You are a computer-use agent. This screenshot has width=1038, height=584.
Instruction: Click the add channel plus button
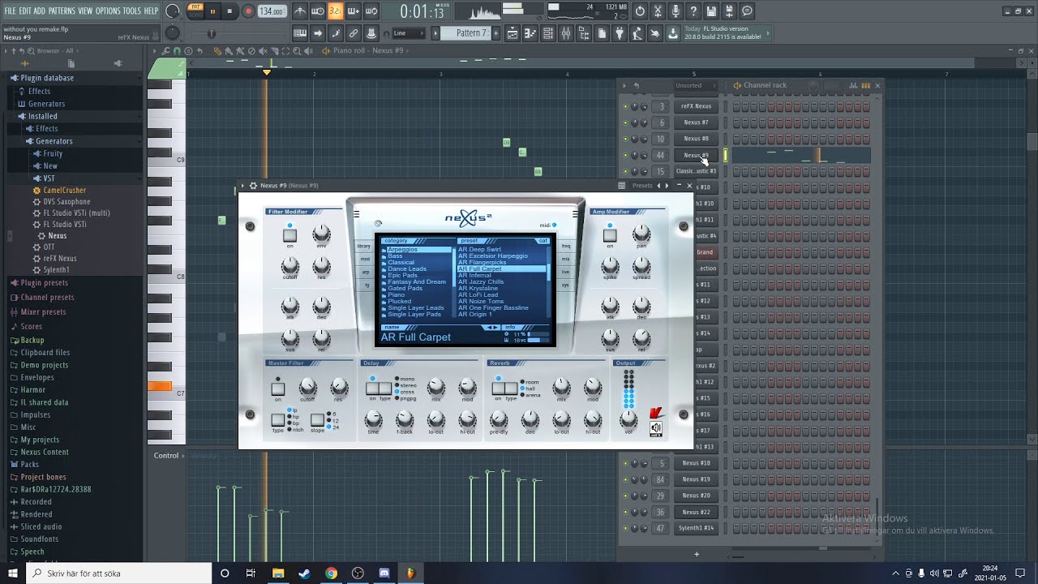[696, 554]
